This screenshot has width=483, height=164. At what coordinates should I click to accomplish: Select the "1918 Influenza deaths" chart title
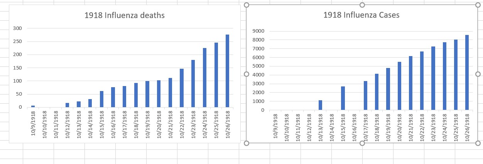pos(125,16)
